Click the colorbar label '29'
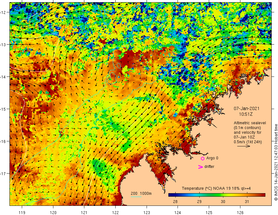This screenshot has width=278, height=215. pyautogui.click(x=199, y=201)
